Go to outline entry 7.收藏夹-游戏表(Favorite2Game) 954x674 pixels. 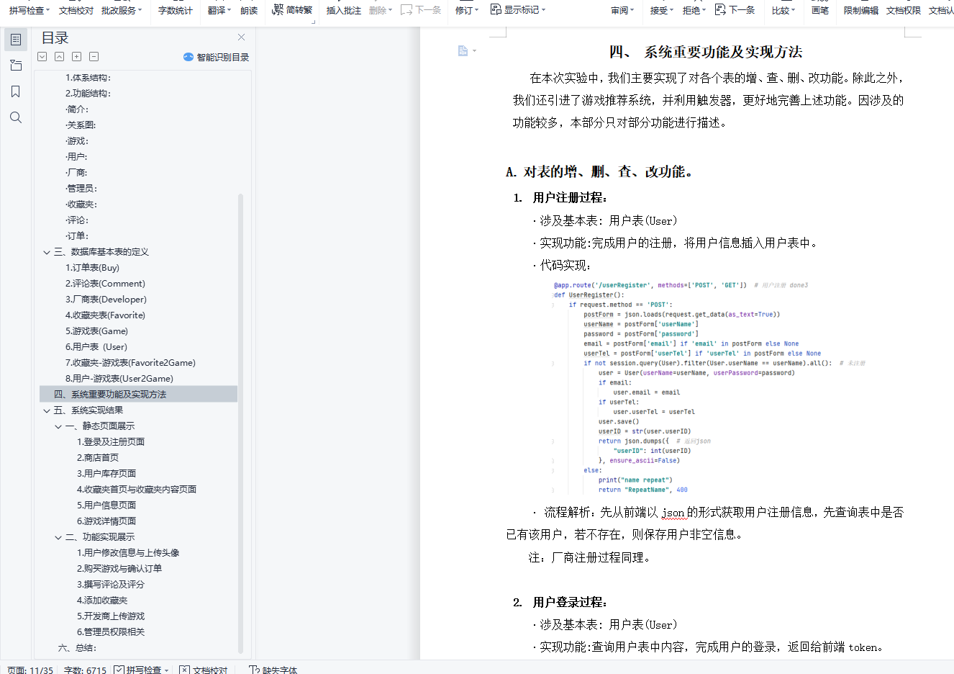[131, 363]
